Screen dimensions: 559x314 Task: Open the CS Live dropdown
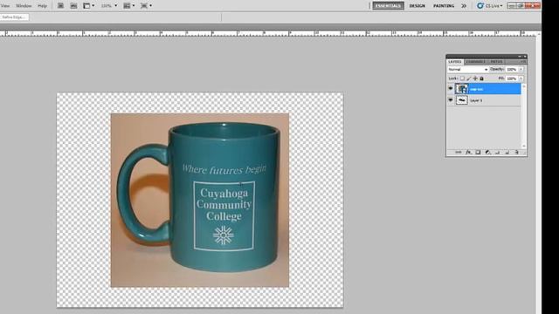[490, 6]
